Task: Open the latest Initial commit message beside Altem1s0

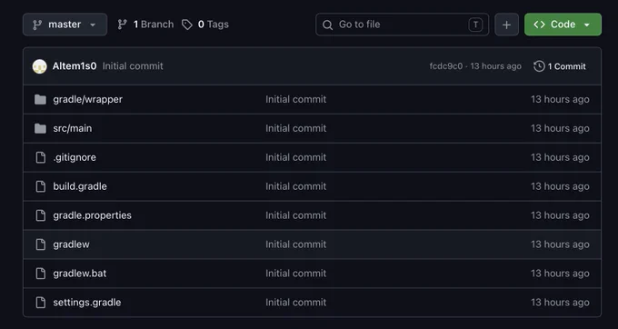Action: [x=133, y=66]
